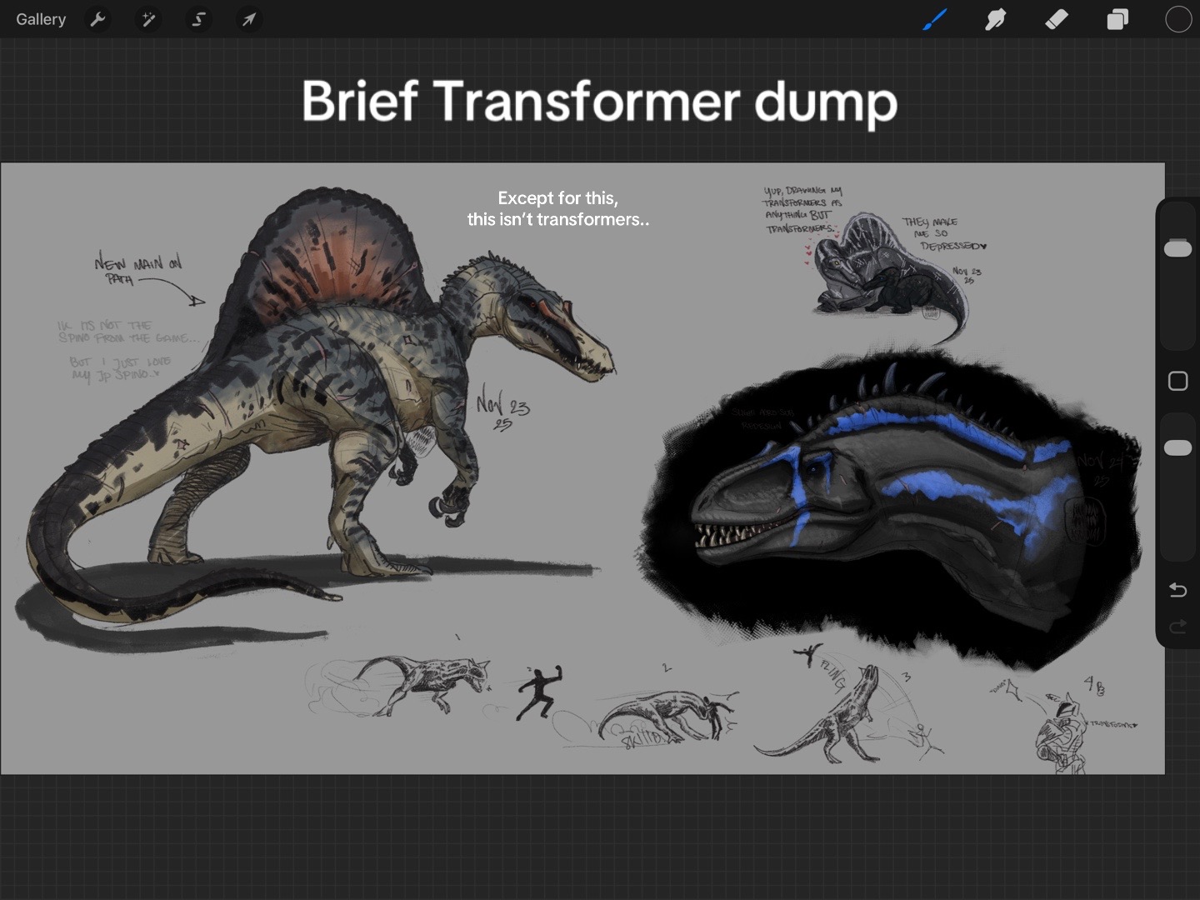This screenshot has width=1200, height=900.
Task: Undo the last action
Action: click(1177, 590)
